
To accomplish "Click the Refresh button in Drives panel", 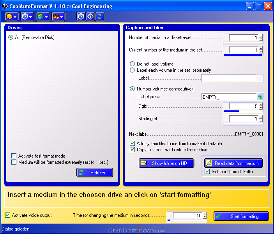I will (95, 173).
